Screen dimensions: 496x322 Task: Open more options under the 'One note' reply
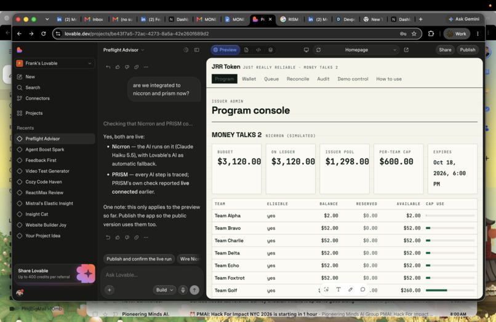146,237
